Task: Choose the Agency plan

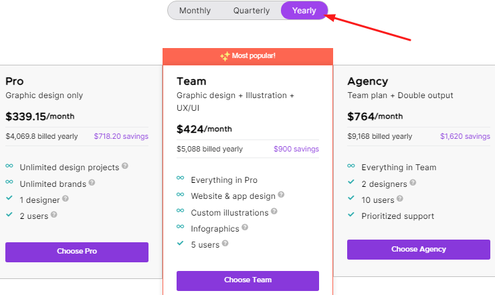Action: 419,250
